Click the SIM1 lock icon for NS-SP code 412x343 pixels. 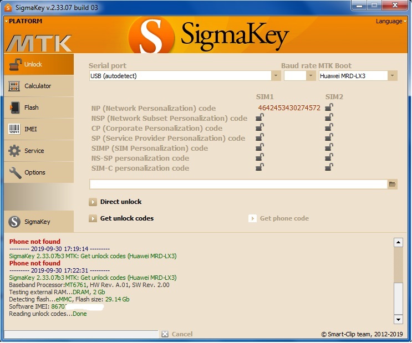click(260, 157)
